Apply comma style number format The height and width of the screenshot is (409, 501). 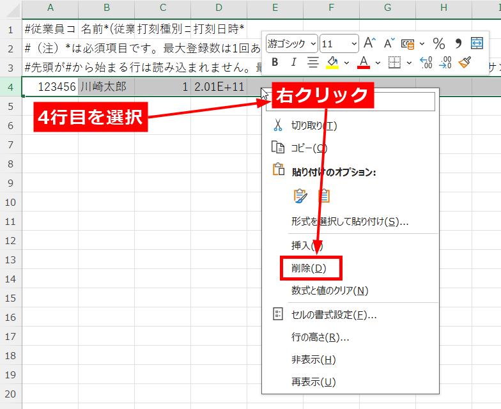pyautogui.click(x=458, y=43)
